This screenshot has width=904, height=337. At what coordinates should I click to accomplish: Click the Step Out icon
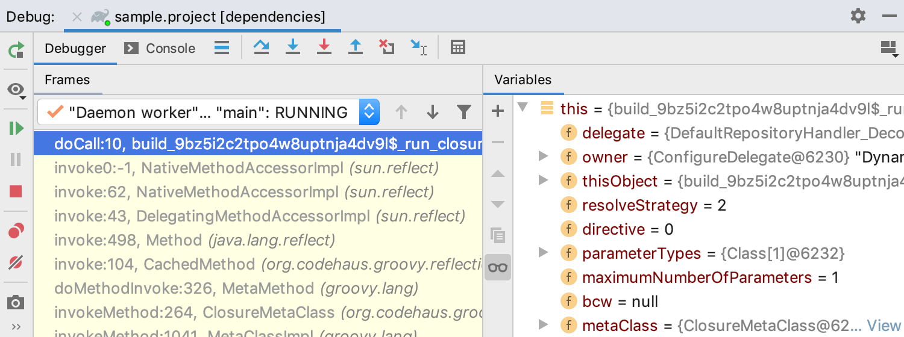pos(356,48)
